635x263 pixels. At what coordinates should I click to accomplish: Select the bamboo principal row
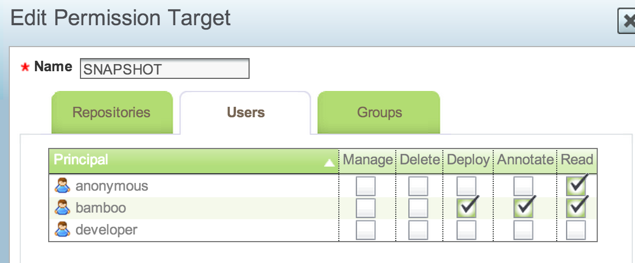click(101, 208)
